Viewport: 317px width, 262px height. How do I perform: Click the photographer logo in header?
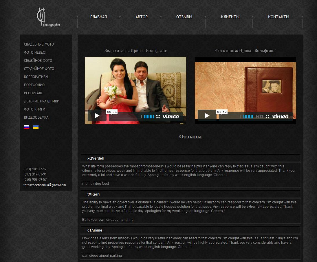pyautogui.click(x=48, y=18)
